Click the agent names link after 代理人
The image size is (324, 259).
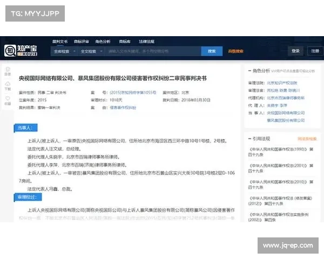pos(277,106)
